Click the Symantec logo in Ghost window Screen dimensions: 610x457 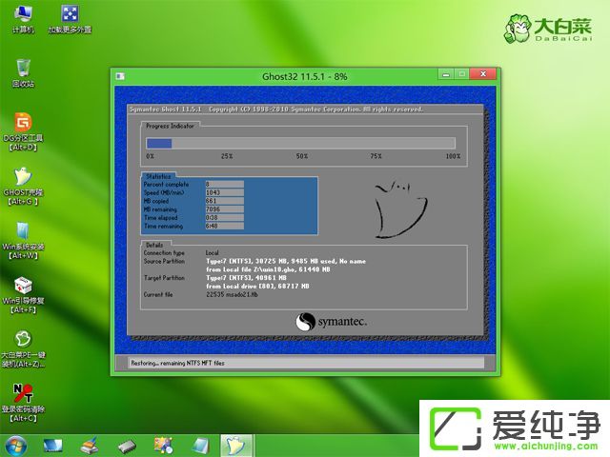(330, 322)
